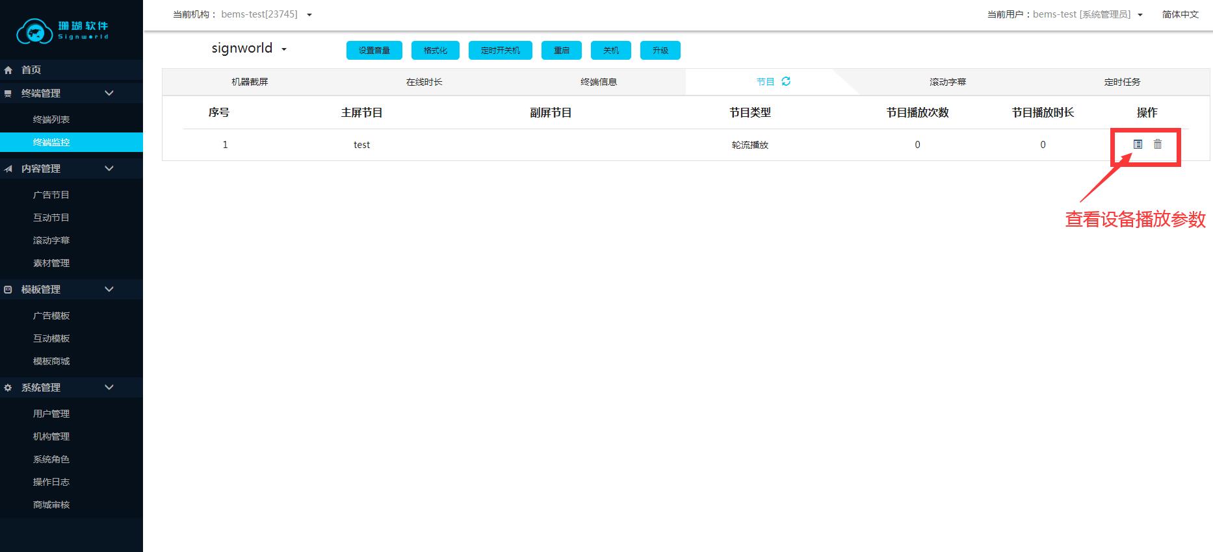1213x552 pixels.
Task: Click the 轮流播放 program type cell
Action: point(750,145)
